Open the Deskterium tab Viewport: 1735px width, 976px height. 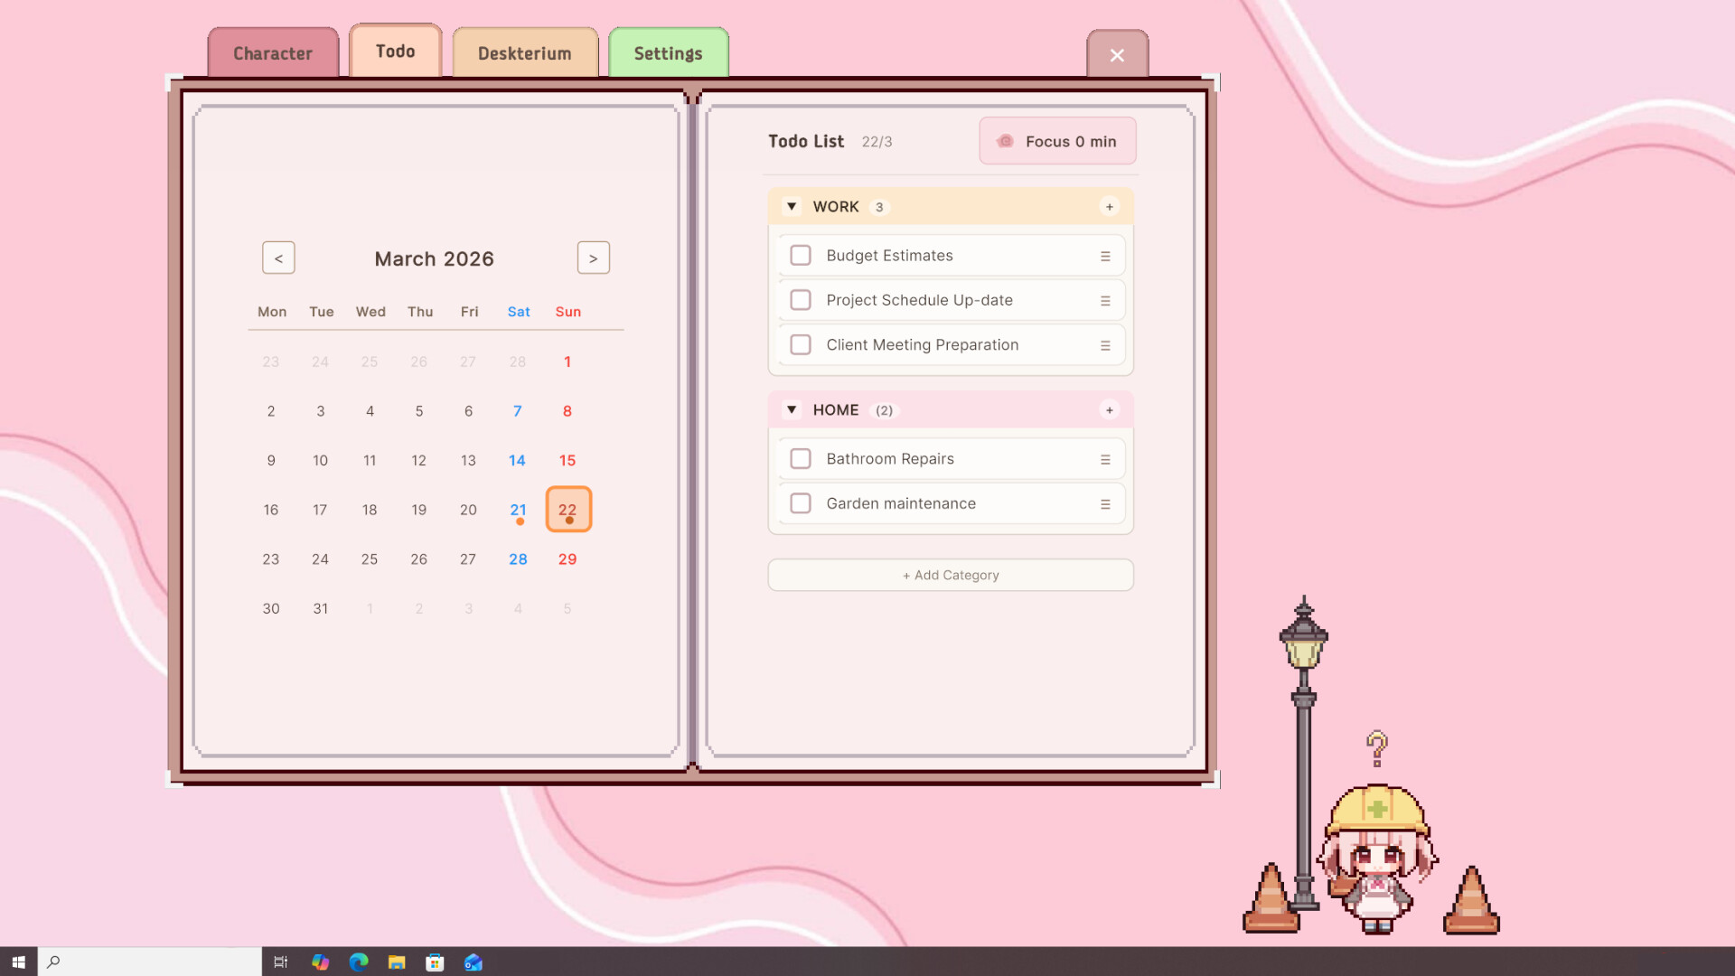525,53
